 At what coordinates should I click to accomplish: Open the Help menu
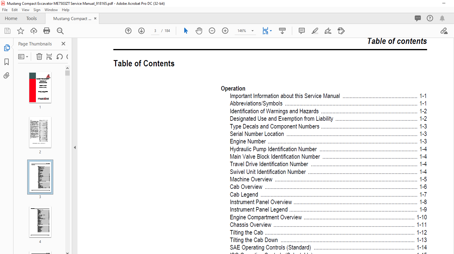pos(65,10)
